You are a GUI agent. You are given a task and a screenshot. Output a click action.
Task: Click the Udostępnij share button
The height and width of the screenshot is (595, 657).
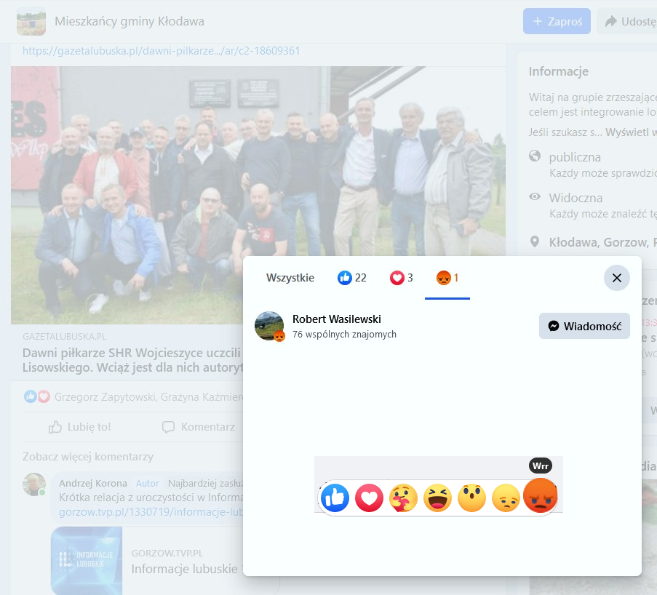click(x=627, y=21)
